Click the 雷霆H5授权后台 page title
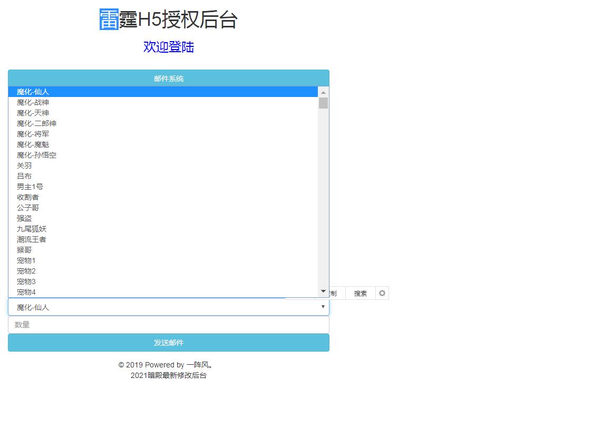 click(169, 20)
